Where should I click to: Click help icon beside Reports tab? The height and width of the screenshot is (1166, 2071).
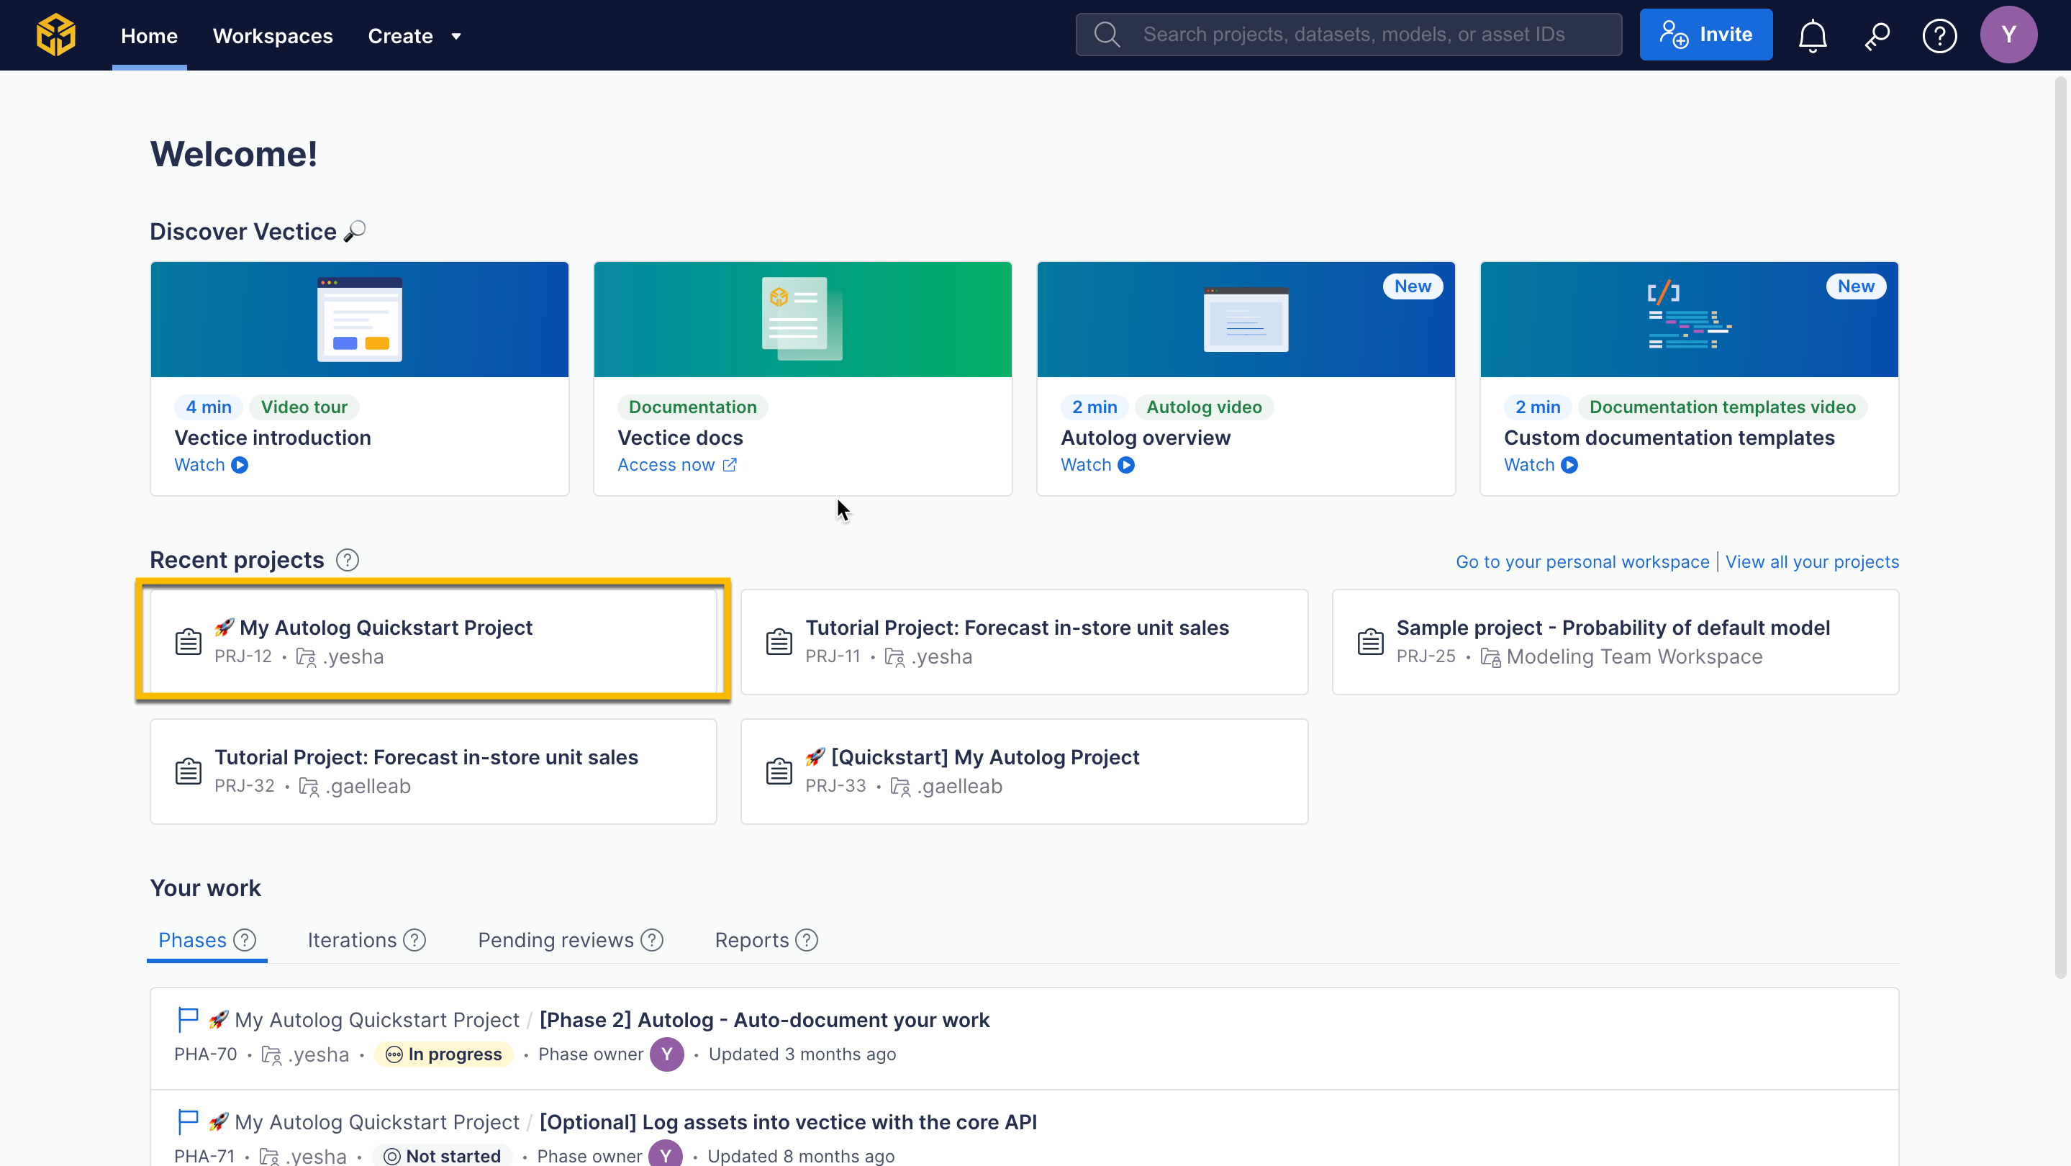tap(807, 940)
